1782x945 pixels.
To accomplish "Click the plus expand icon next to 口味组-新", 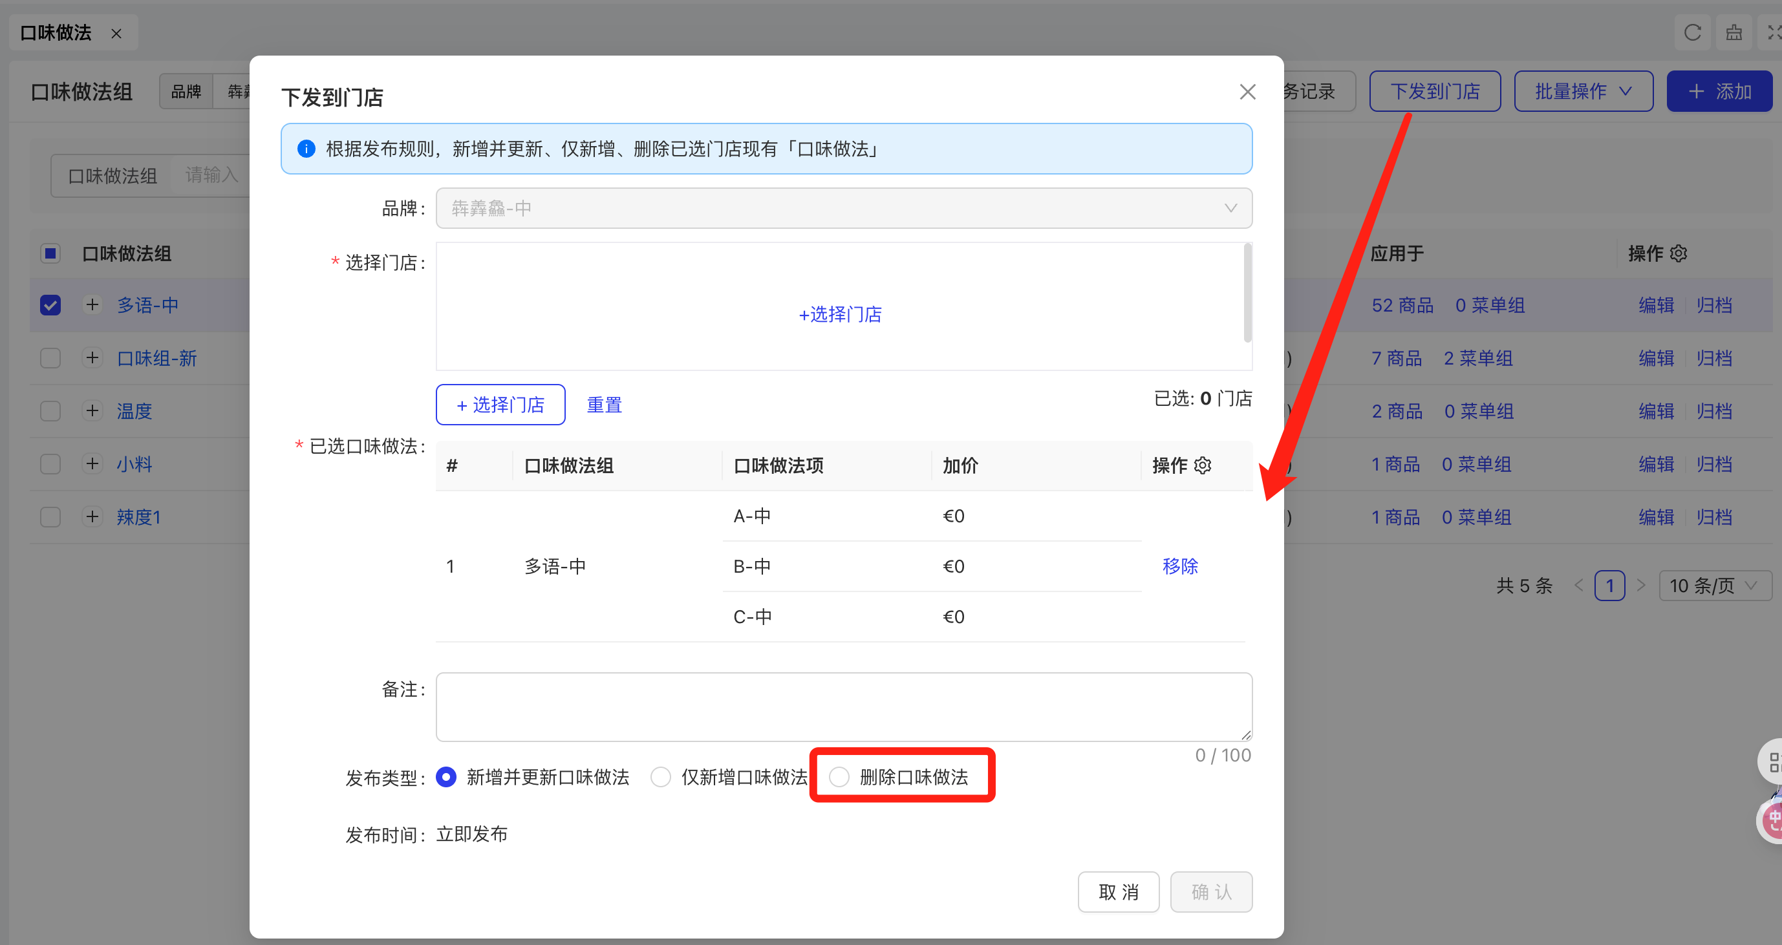I will coord(92,358).
